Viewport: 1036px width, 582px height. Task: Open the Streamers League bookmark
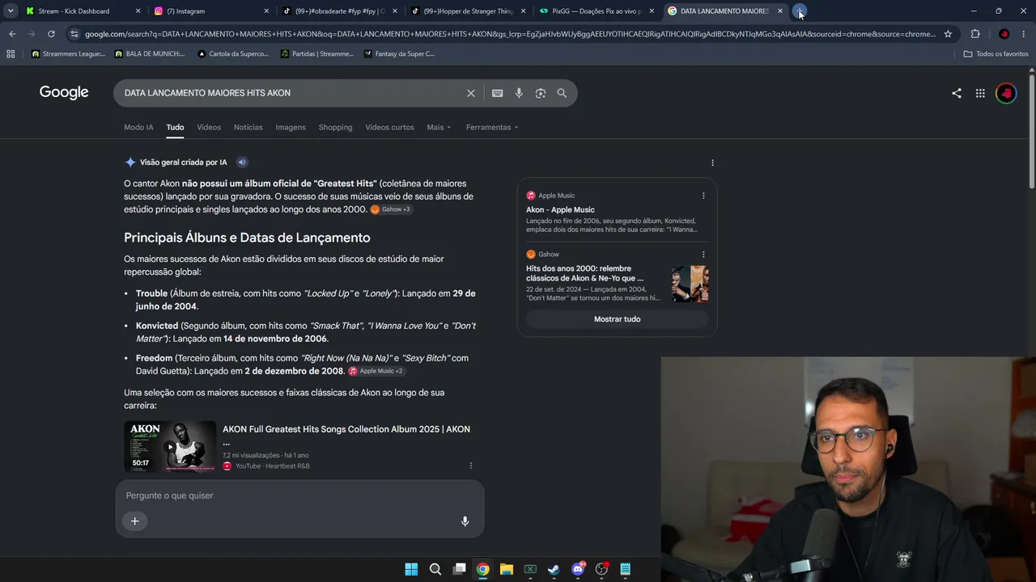[68, 54]
